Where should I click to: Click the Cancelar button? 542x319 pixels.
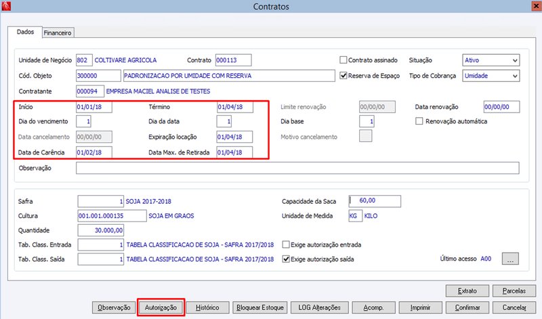[514, 307]
